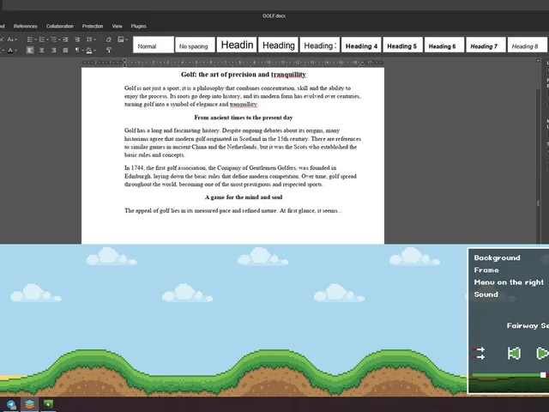
Task: Increase the paragraph indent
Action: point(77,39)
